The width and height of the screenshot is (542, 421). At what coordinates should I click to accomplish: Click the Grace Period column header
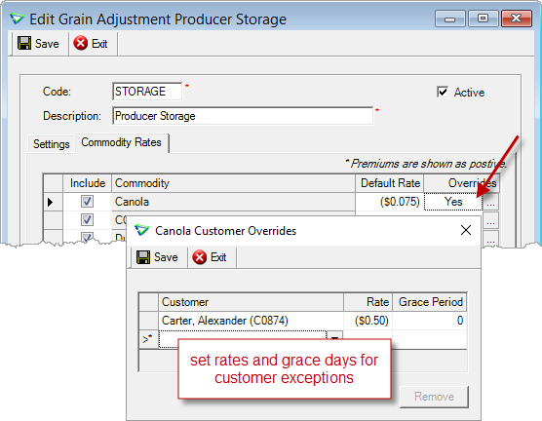(x=430, y=302)
